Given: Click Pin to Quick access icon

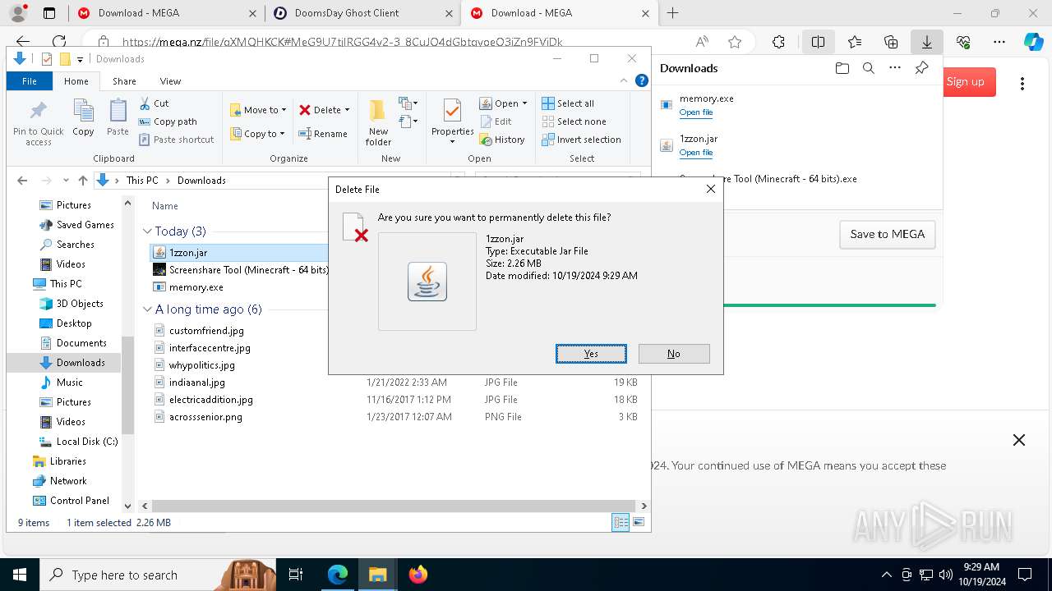Looking at the screenshot, I should tap(38, 123).
